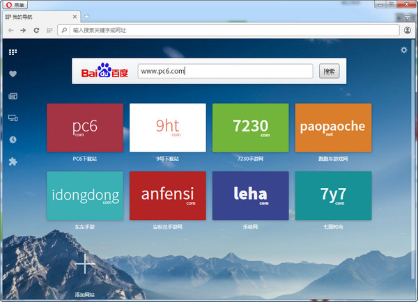Maximize the Opera window
This screenshot has width=418, height=302.
[x=392, y=4]
